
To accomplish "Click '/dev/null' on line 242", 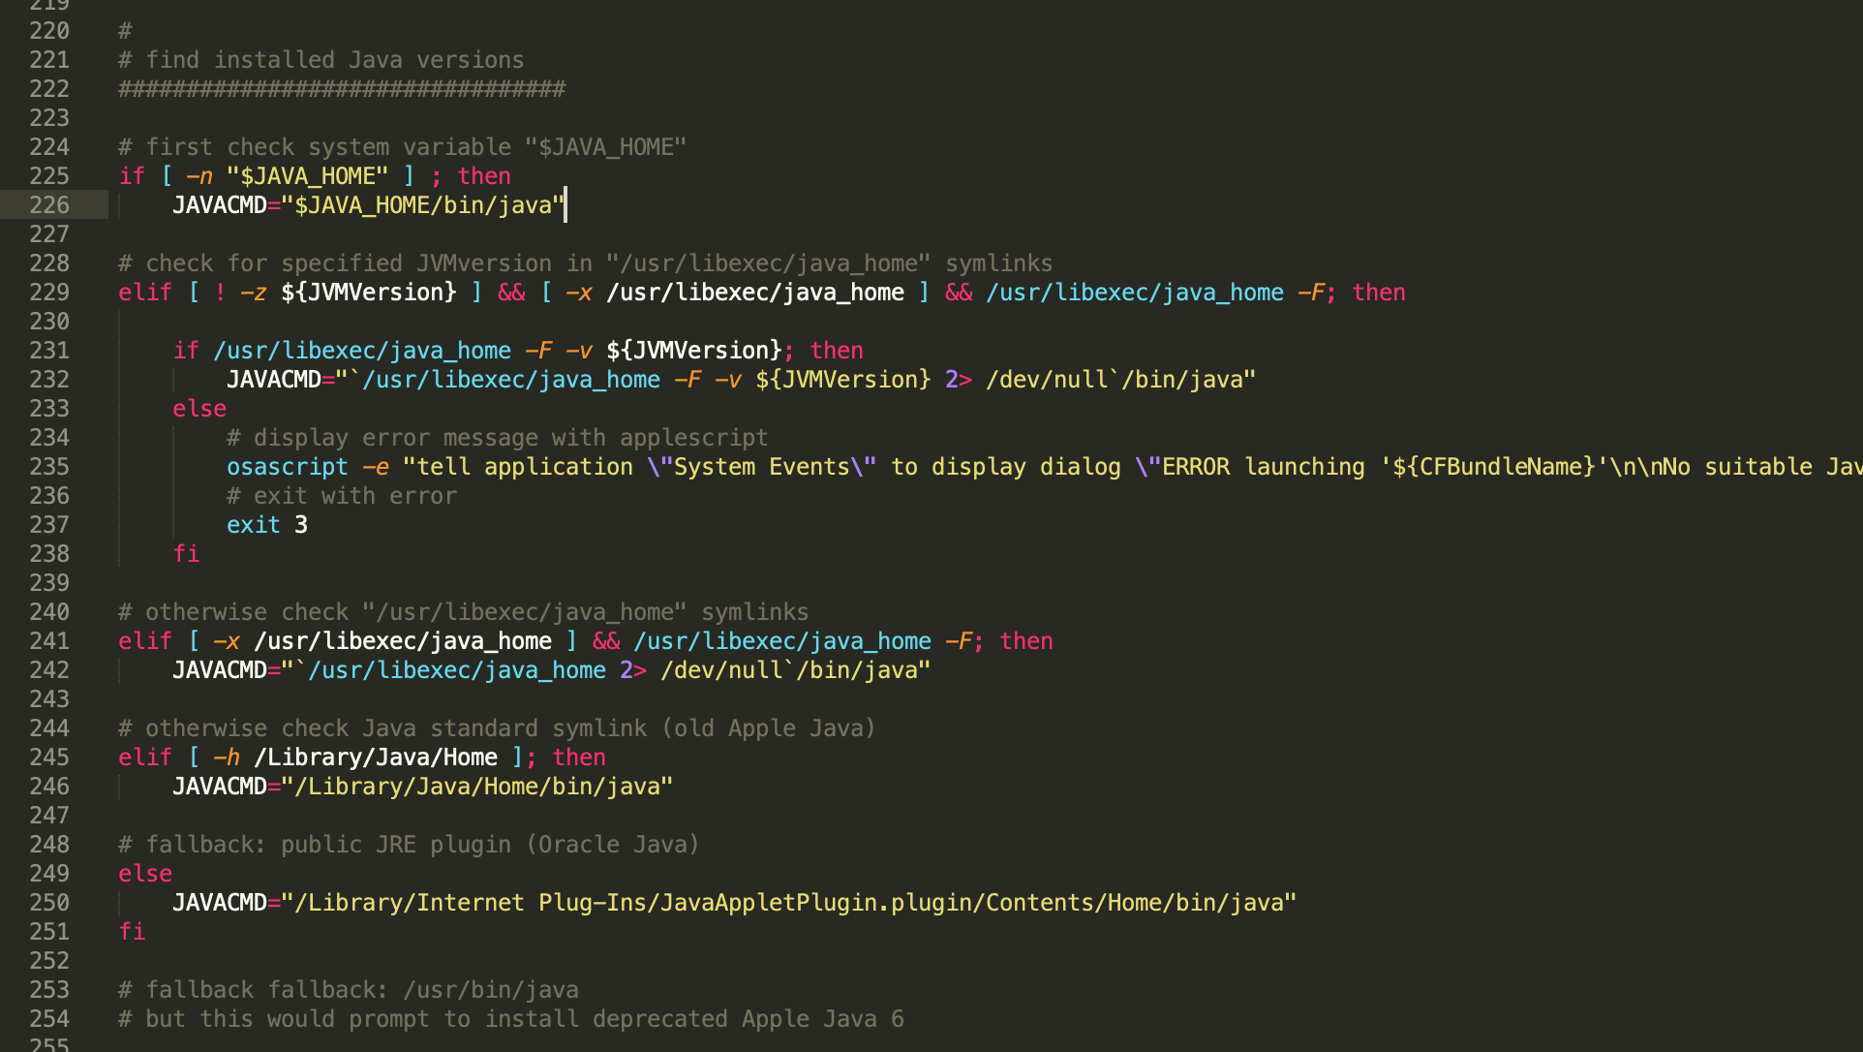I will [720, 670].
